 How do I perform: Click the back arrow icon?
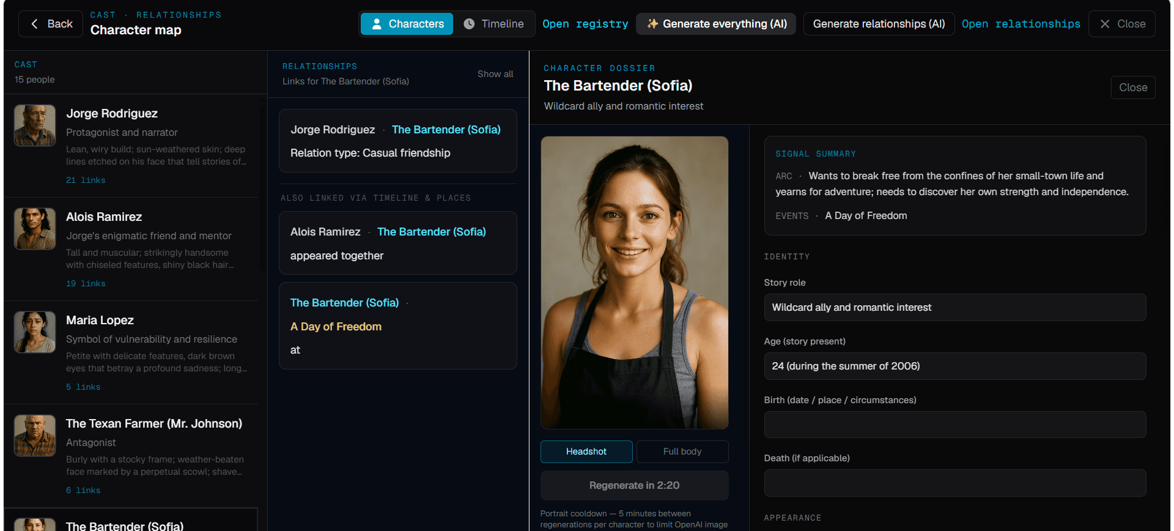tap(34, 24)
